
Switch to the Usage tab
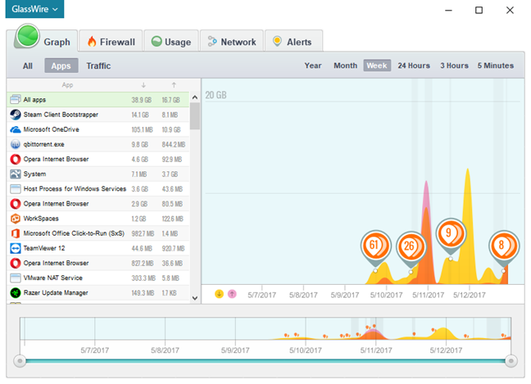[171, 42]
